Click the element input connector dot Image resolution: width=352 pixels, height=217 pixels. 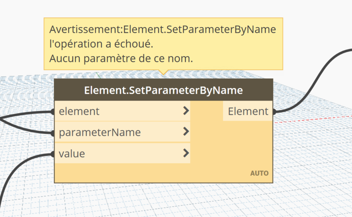click(x=53, y=112)
